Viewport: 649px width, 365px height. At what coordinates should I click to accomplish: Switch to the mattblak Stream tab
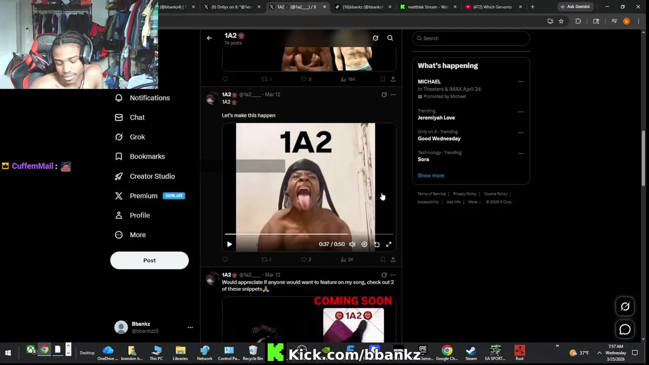pyautogui.click(x=428, y=7)
